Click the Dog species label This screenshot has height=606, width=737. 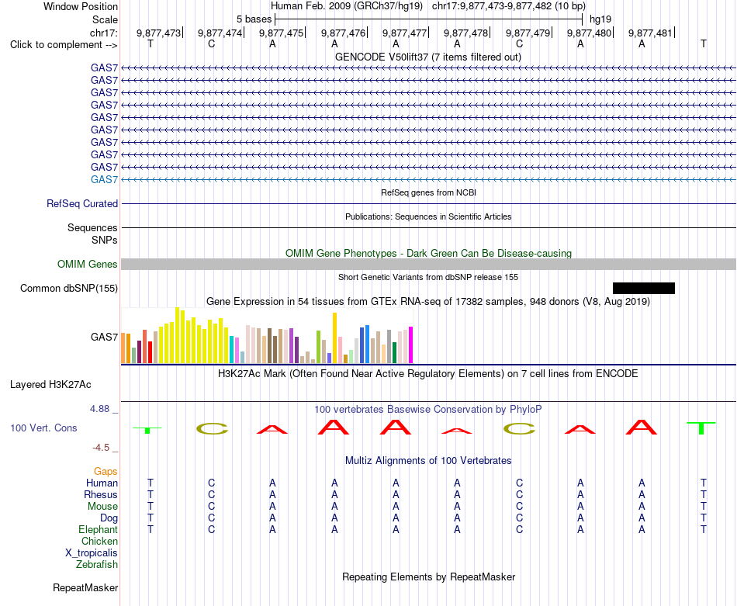coord(109,518)
